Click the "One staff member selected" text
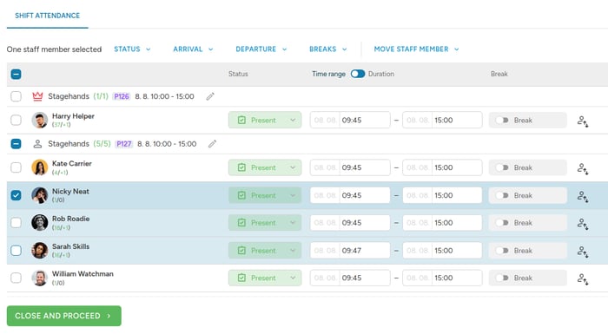This screenshot has height=334, width=608. pyautogui.click(x=54, y=49)
